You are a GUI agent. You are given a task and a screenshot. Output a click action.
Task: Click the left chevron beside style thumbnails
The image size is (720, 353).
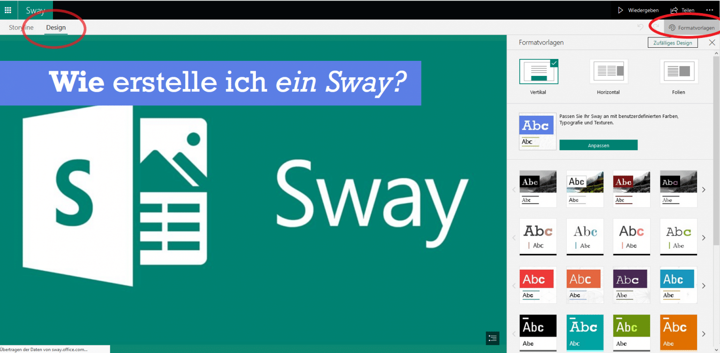pos(513,190)
